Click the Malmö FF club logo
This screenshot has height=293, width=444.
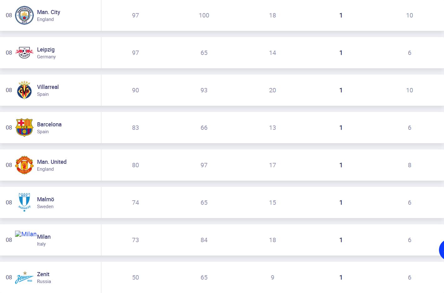pyautogui.click(x=24, y=203)
